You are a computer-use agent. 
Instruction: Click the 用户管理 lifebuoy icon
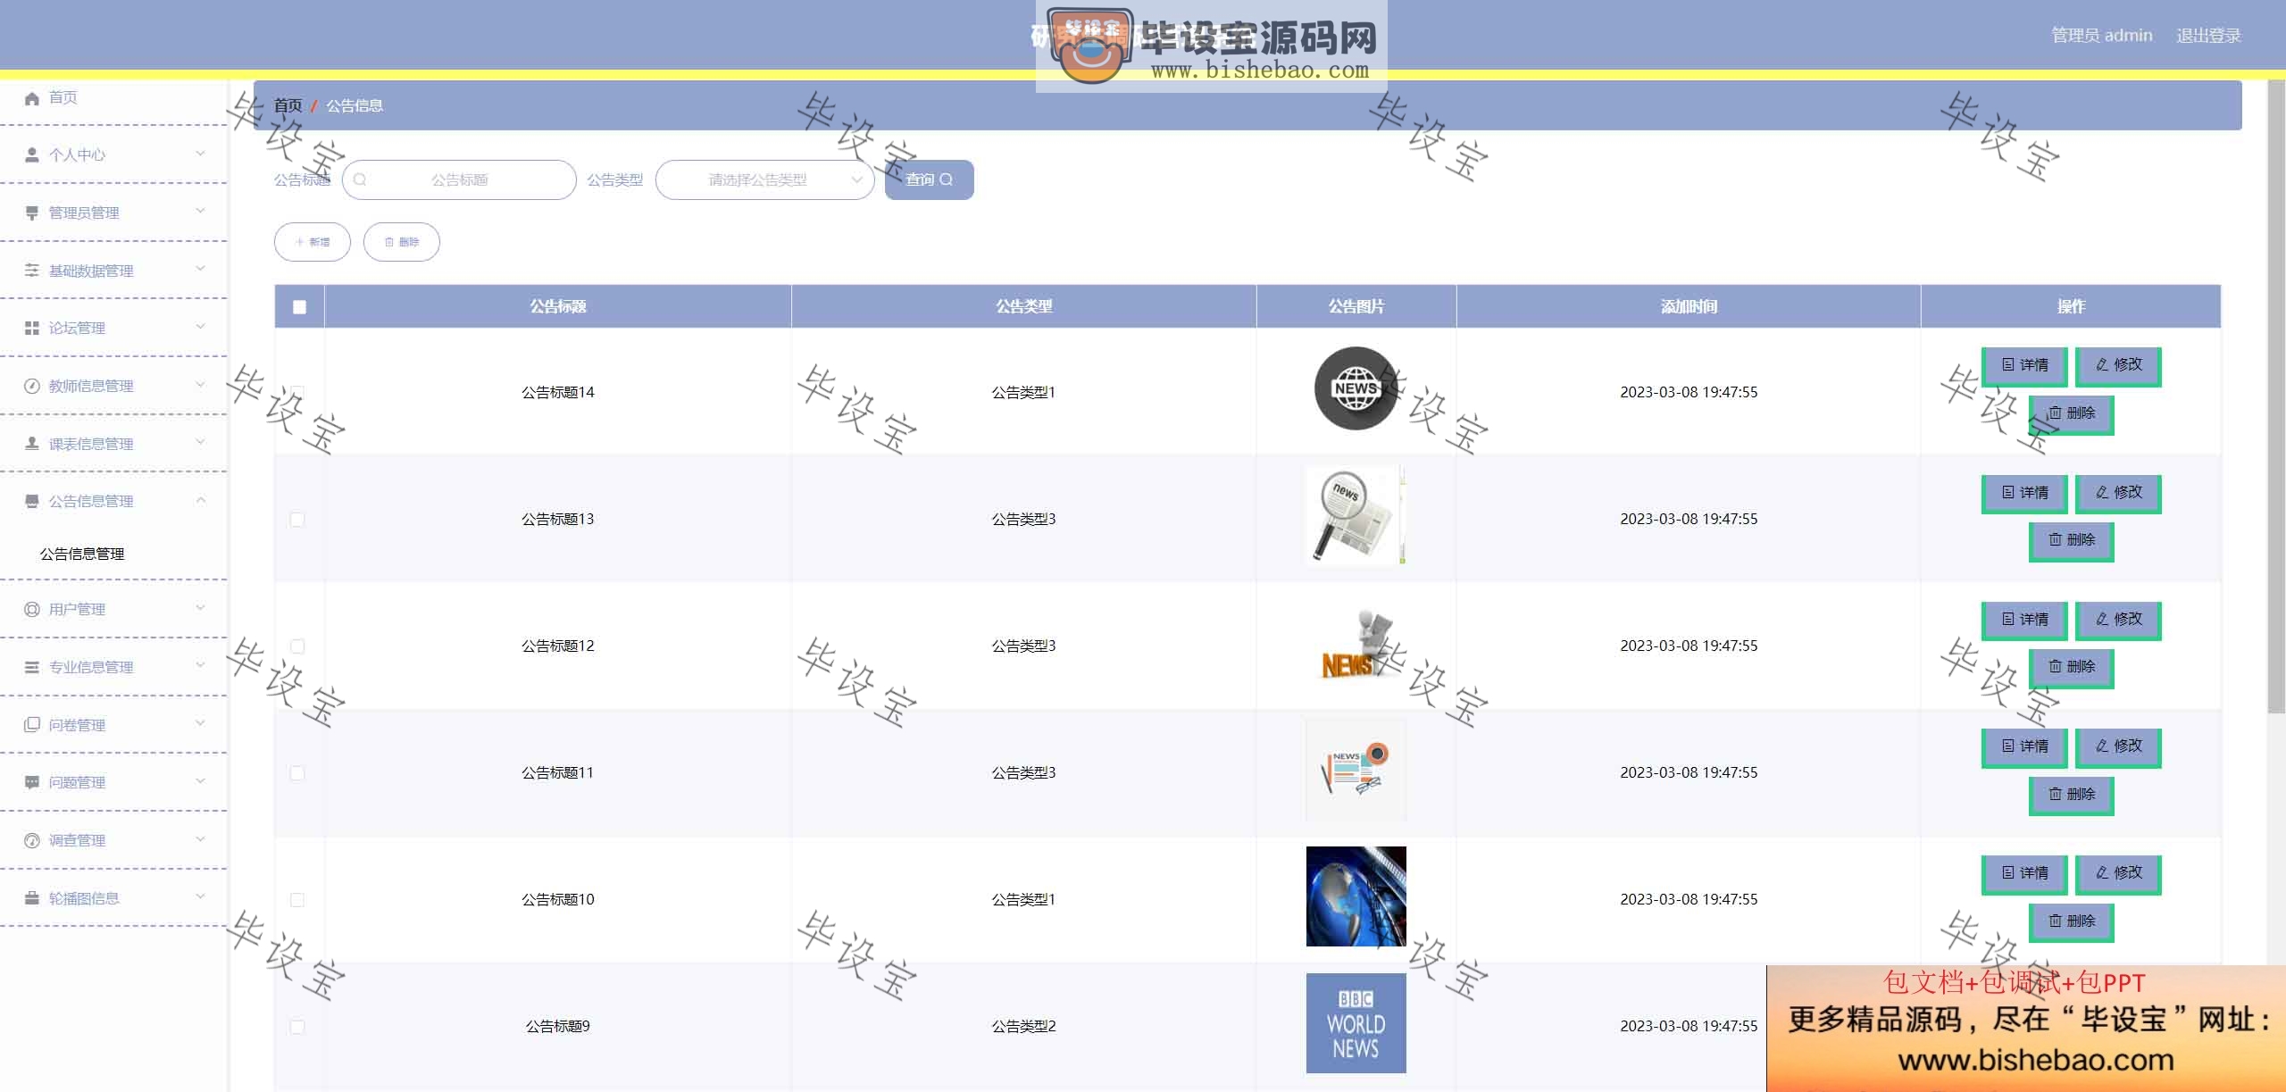32,609
